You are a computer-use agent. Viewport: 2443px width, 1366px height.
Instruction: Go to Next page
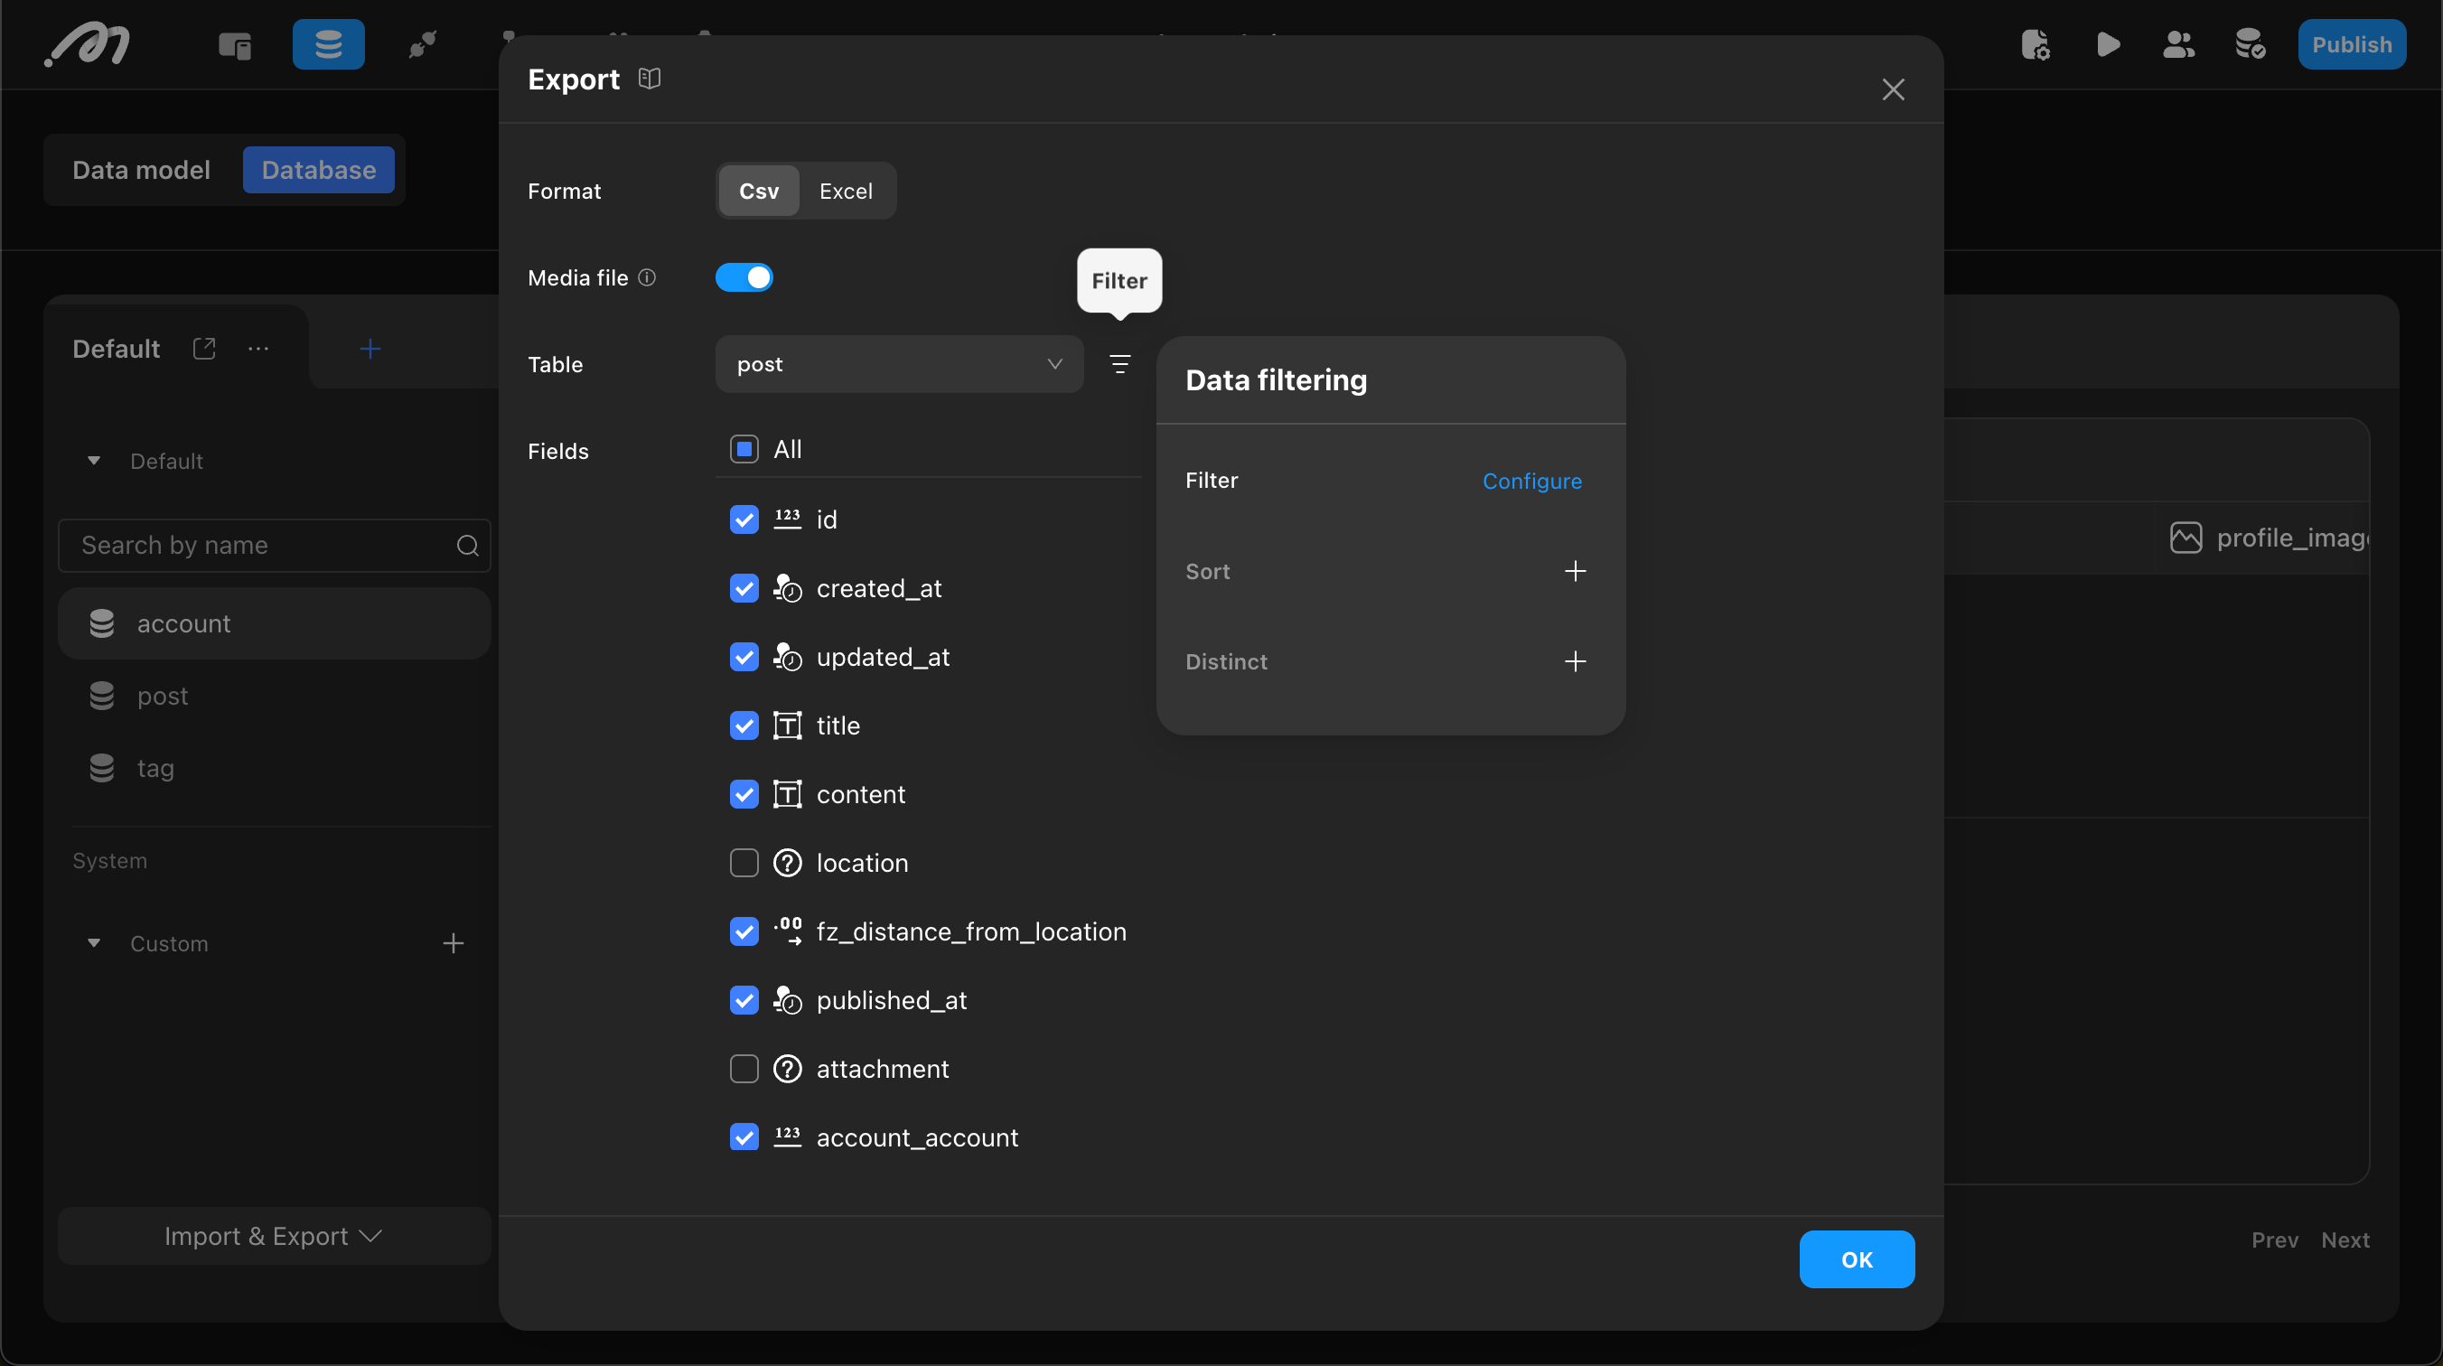click(2345, 1240)
